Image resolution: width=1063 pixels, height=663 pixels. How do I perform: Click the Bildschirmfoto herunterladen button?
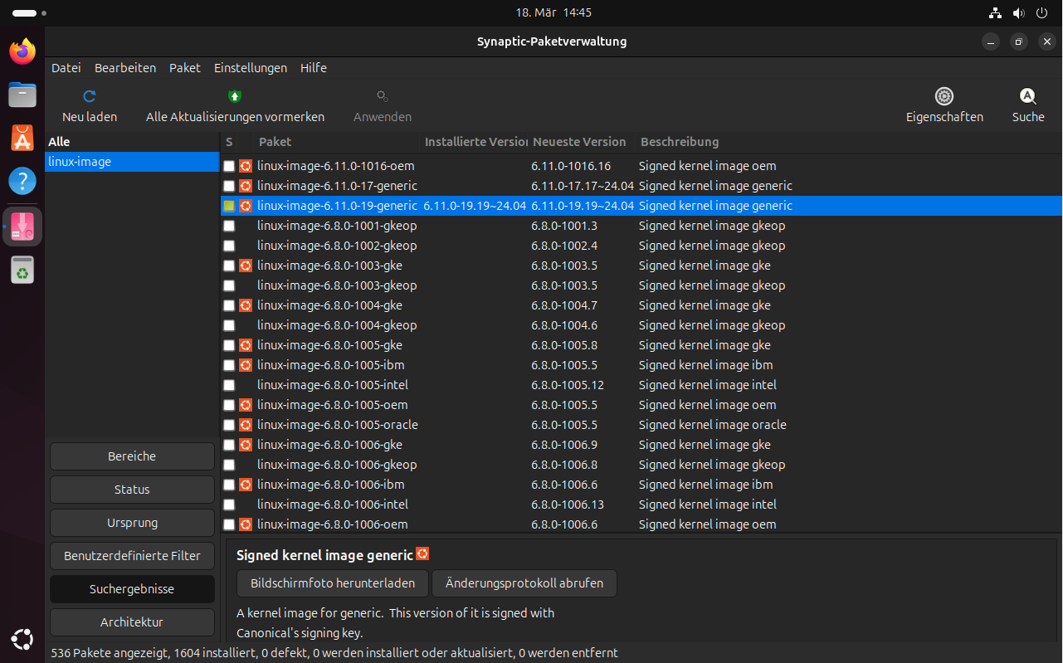tap(332, 583)
